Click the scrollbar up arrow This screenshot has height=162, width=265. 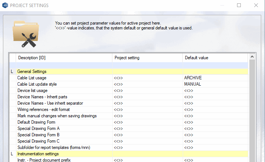tap(252, 57)
